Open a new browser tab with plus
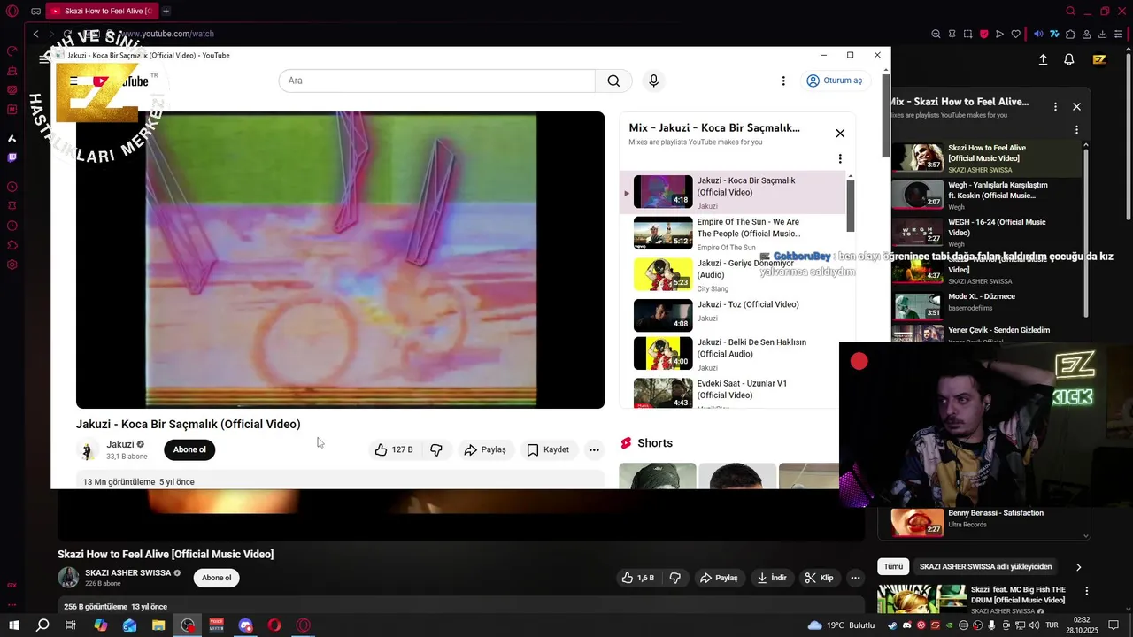1133x637 pixels. point(166,11)
